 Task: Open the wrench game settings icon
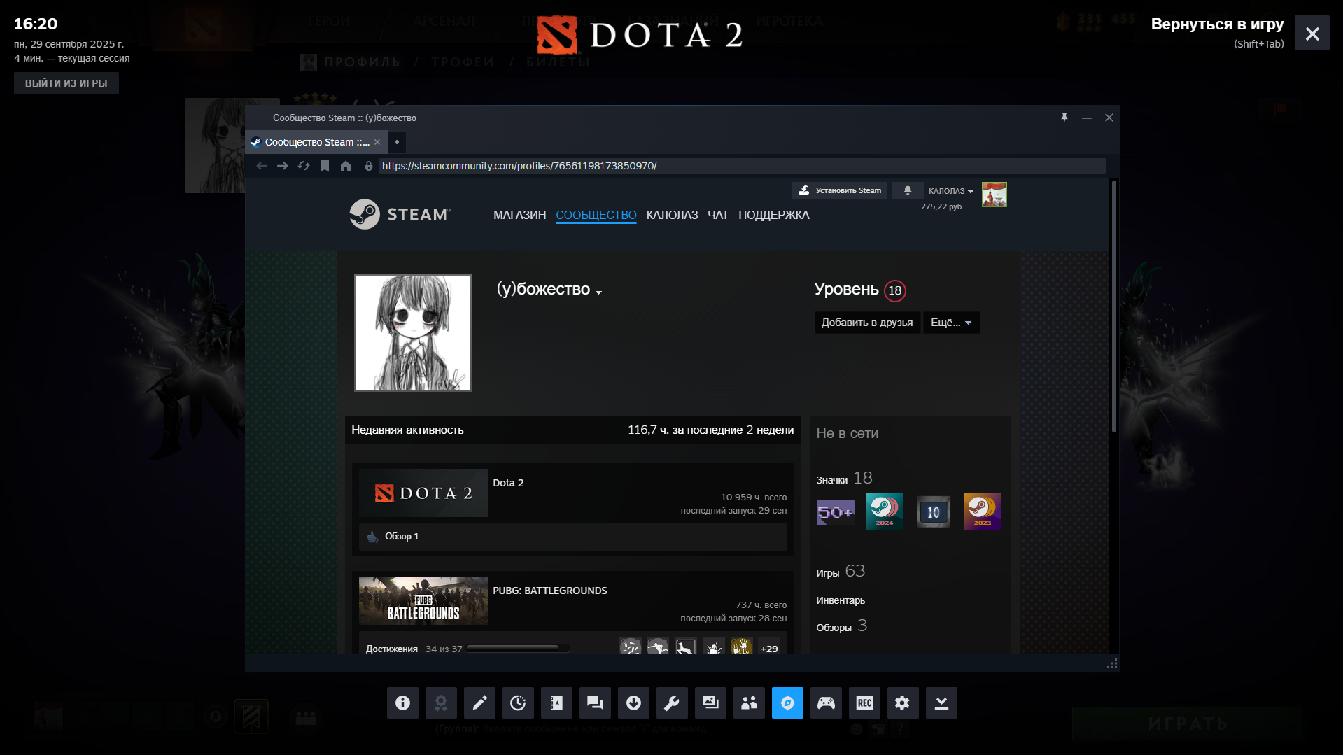click(672, 703)
